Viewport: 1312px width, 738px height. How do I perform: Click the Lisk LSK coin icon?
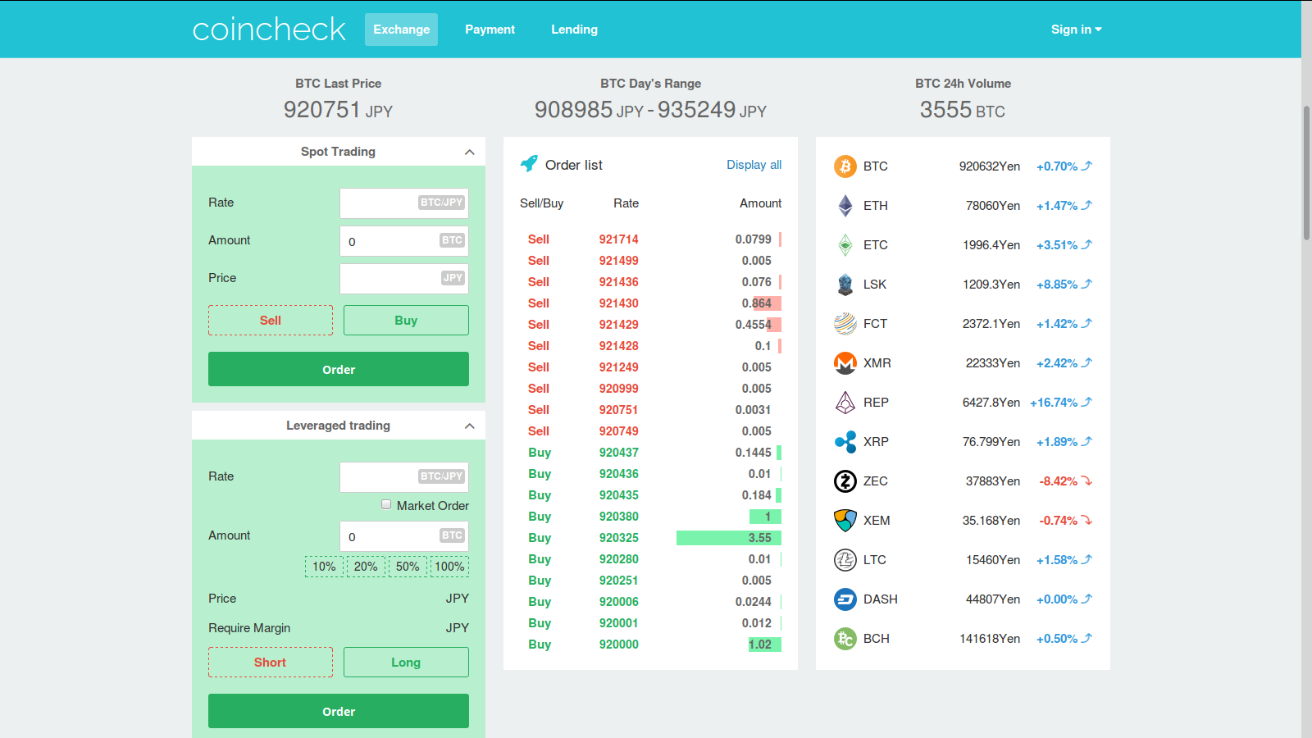pyautogui.click(x=845, y=285)
